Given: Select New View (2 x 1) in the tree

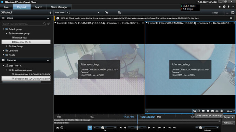Looking at the screenshot, I should 26,42.
